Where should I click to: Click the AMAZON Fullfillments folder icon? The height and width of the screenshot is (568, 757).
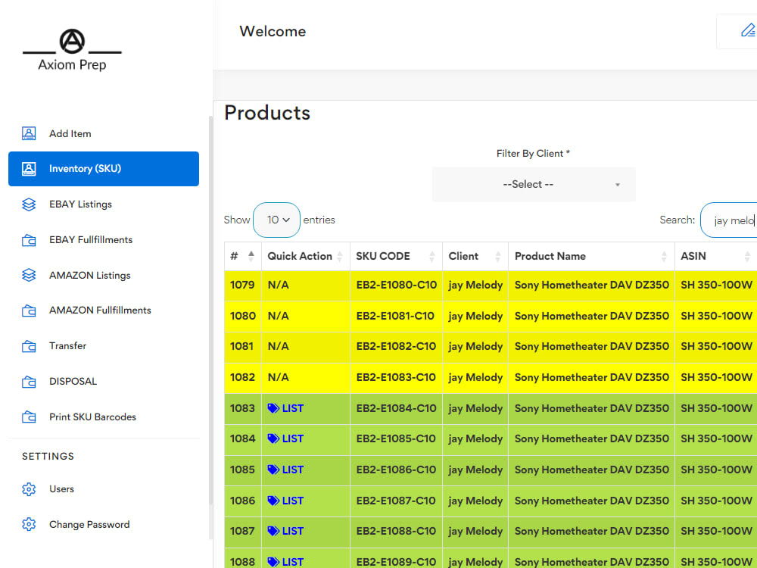pyautogui.click(x=28, y=311)
